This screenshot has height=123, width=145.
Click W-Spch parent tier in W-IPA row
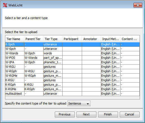[x=34, y=62]
